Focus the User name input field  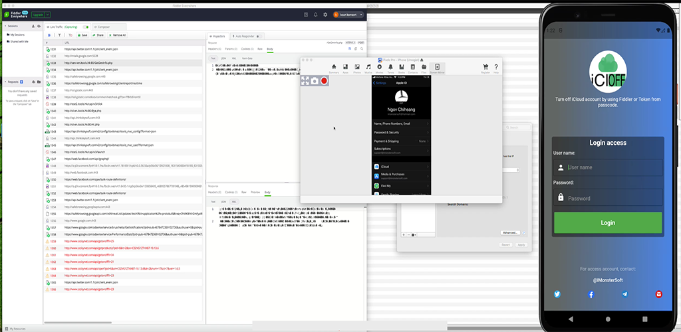[x=608, y=167]
